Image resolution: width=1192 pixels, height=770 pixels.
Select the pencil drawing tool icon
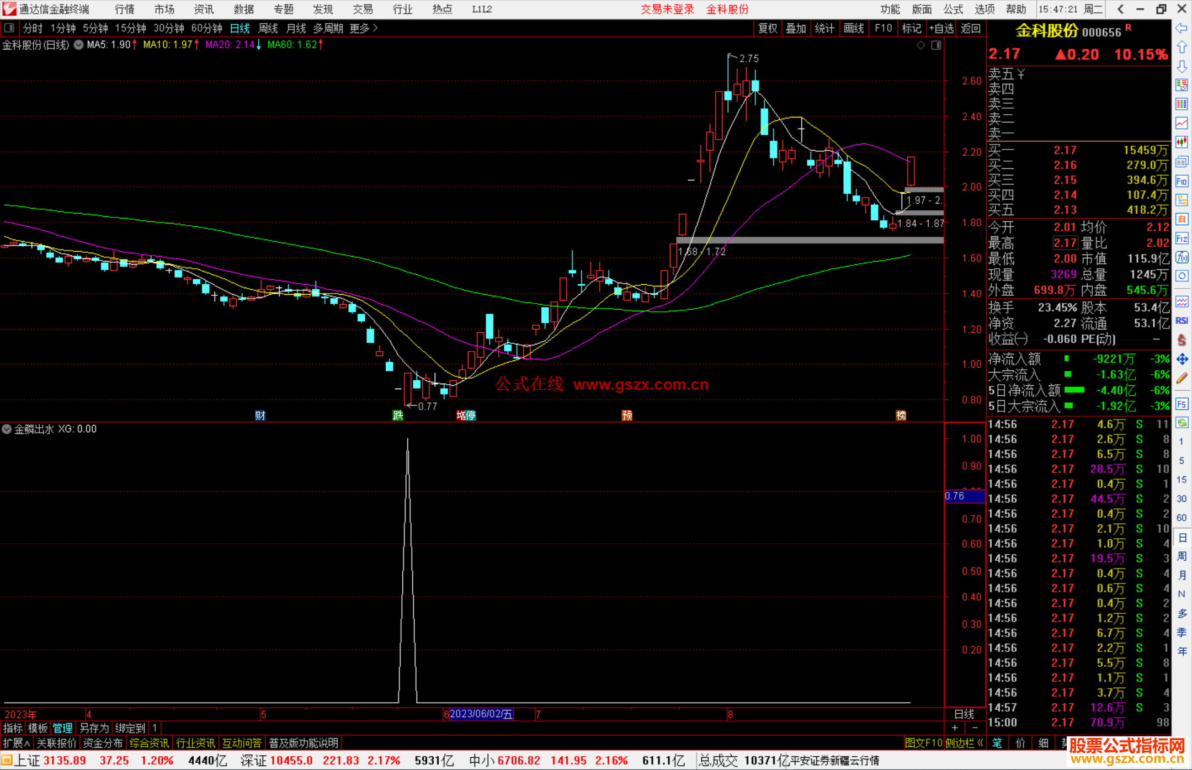click(1182, 379)
